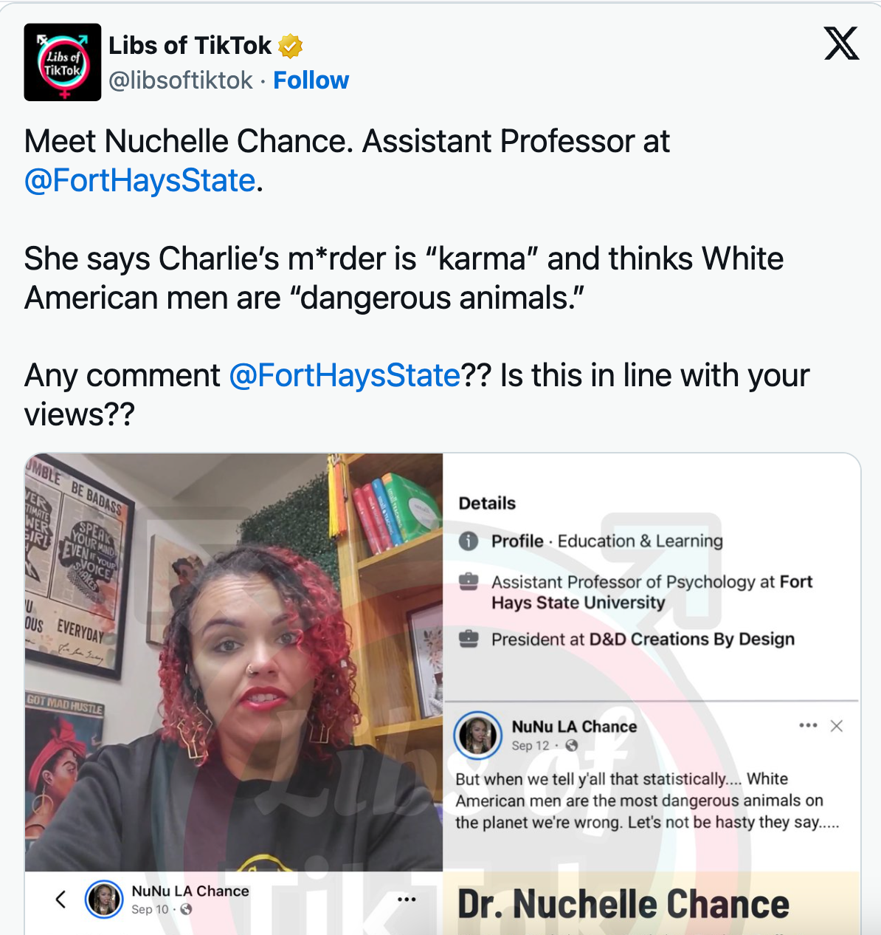Image resolution: width=881 pixels, height=935 pixels.
Task: Open three-dot menu on the Sep 12 post
Action: (x=808, y=725)
